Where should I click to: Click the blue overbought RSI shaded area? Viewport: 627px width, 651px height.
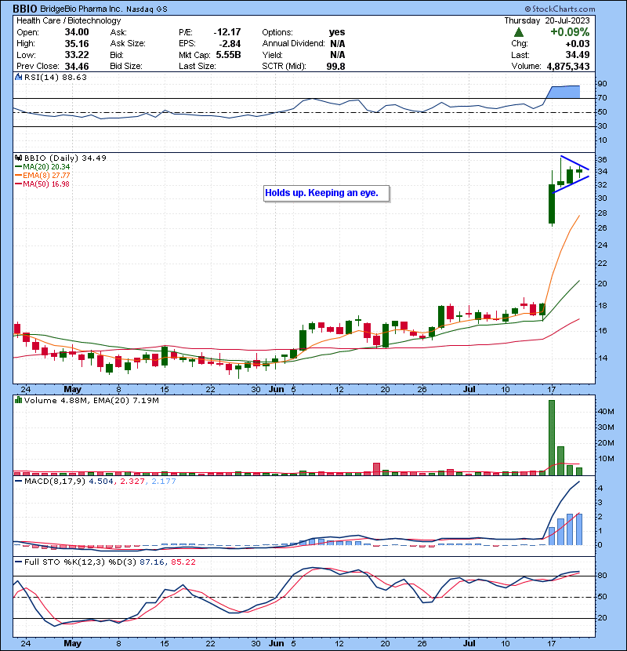click(x=564, y=92)
